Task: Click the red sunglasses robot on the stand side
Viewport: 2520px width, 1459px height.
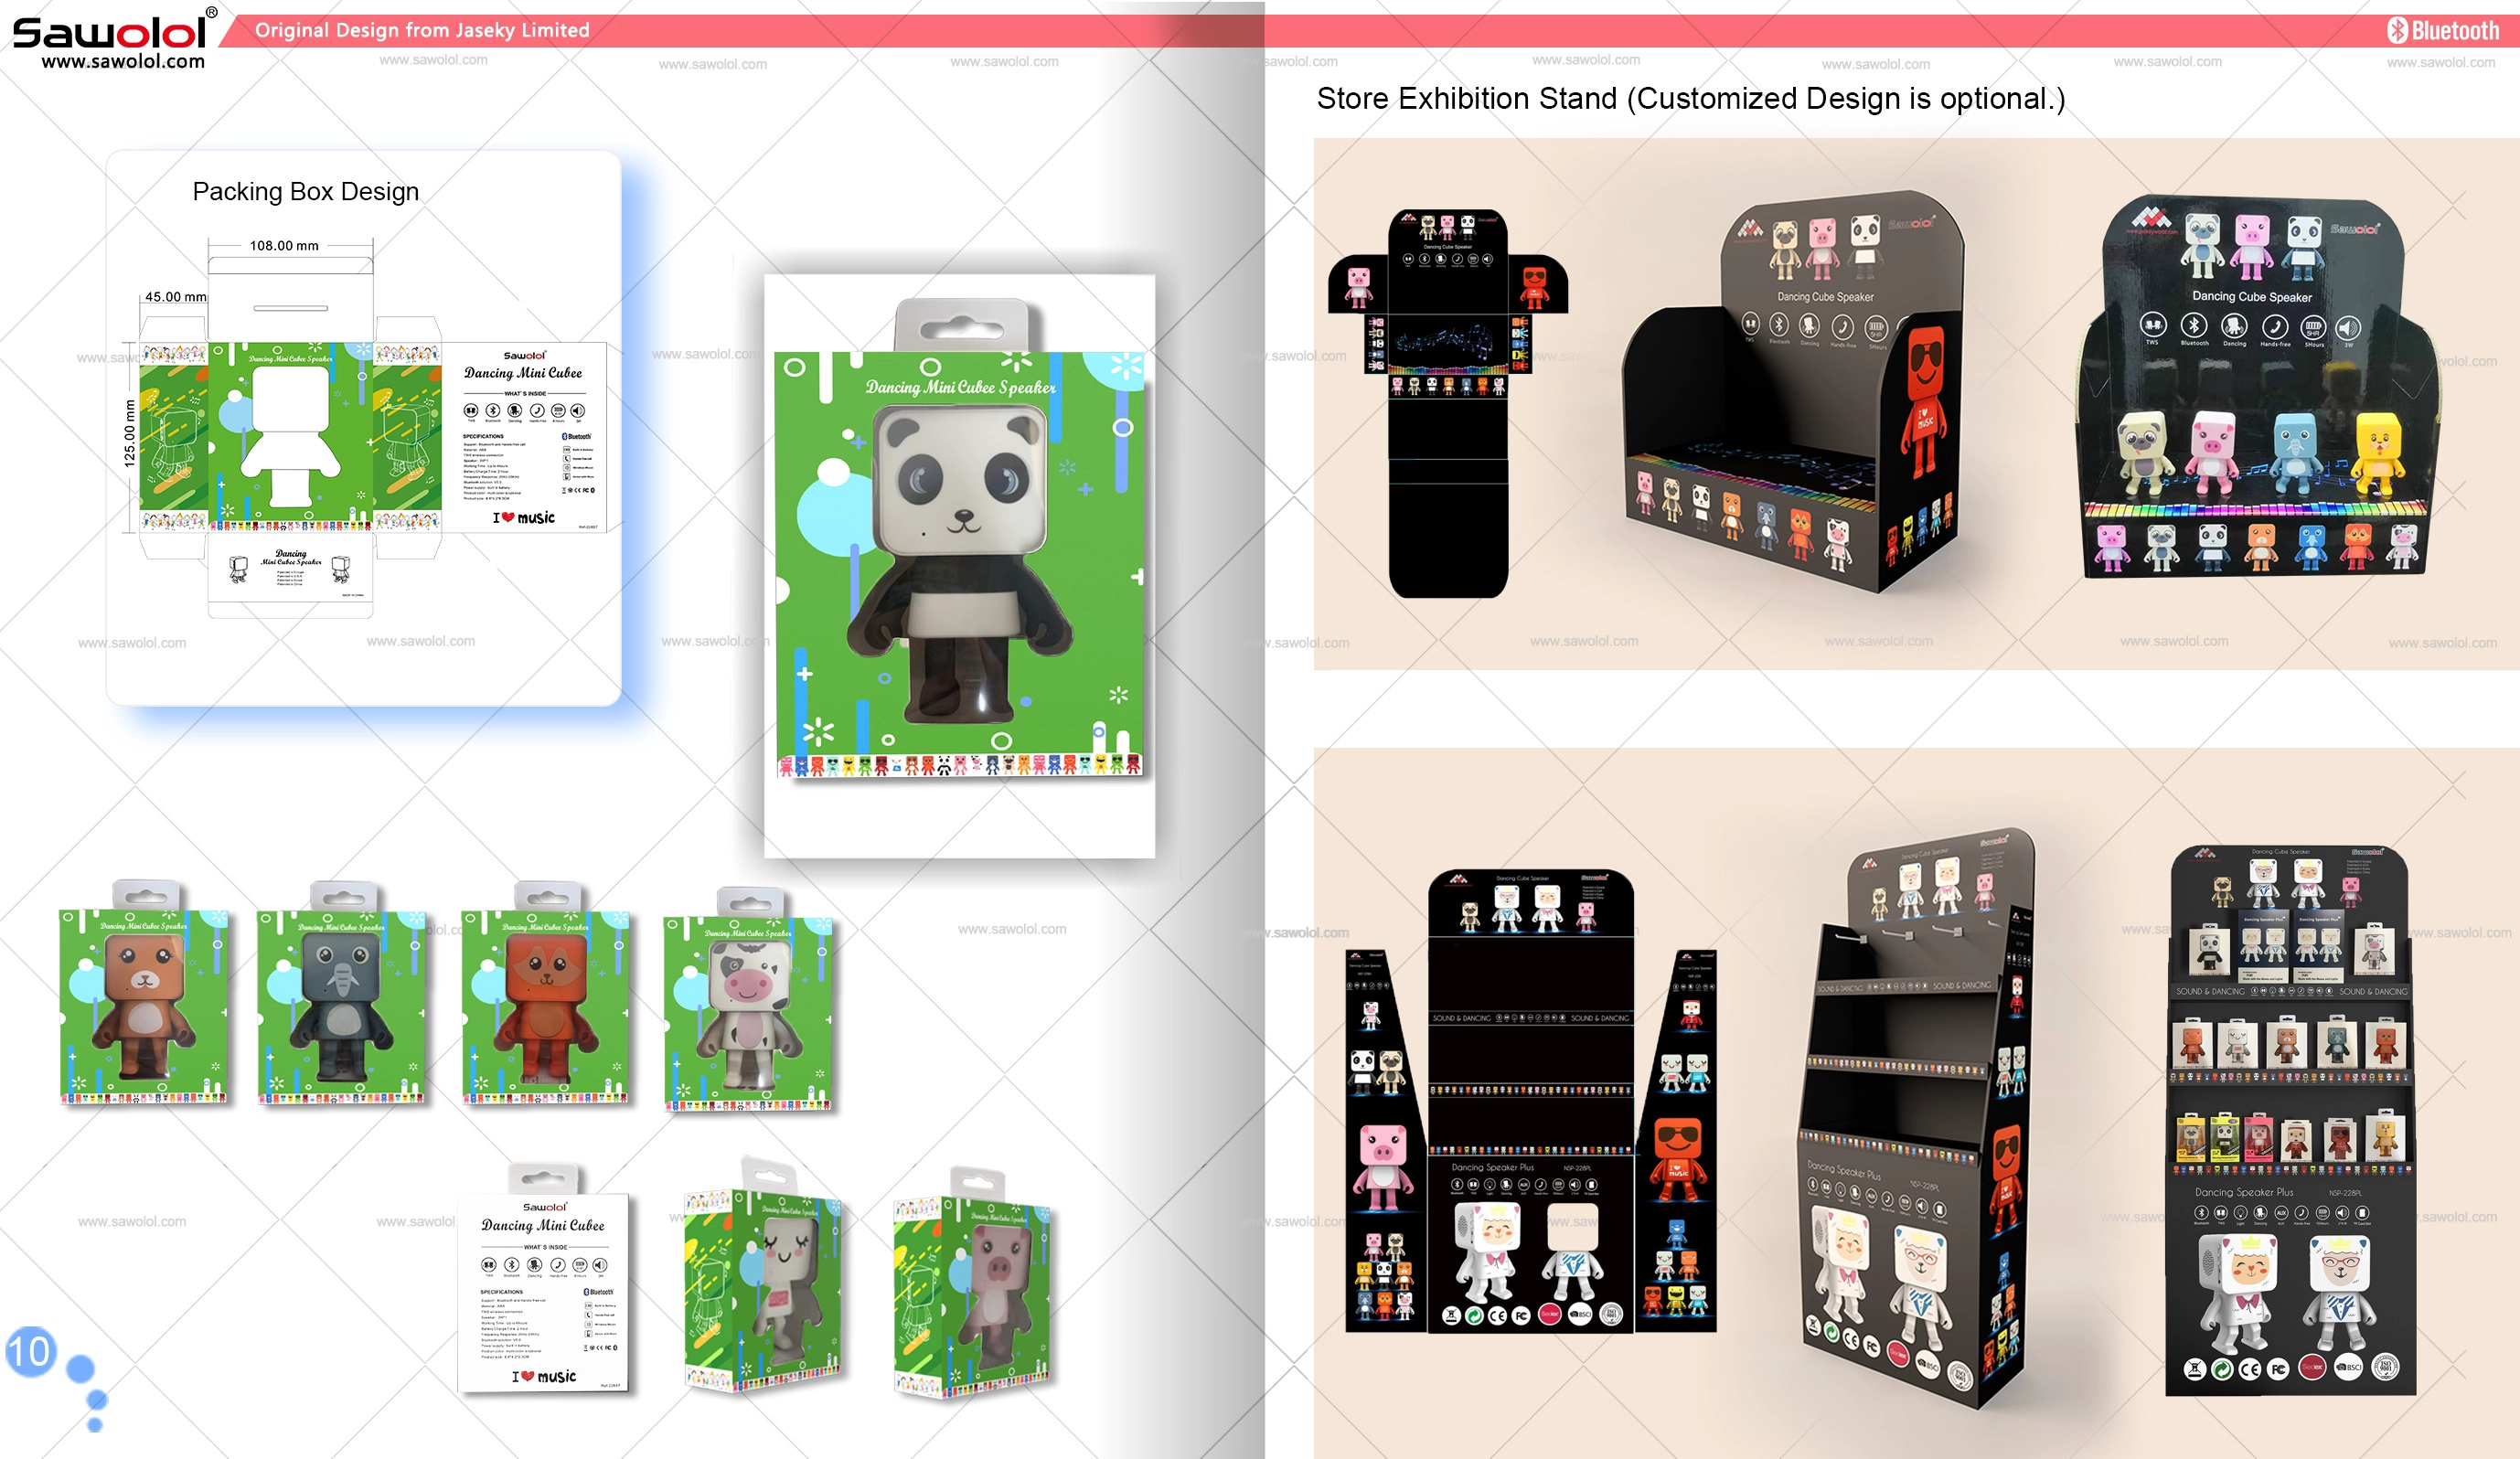Action: click(1925, 402)
